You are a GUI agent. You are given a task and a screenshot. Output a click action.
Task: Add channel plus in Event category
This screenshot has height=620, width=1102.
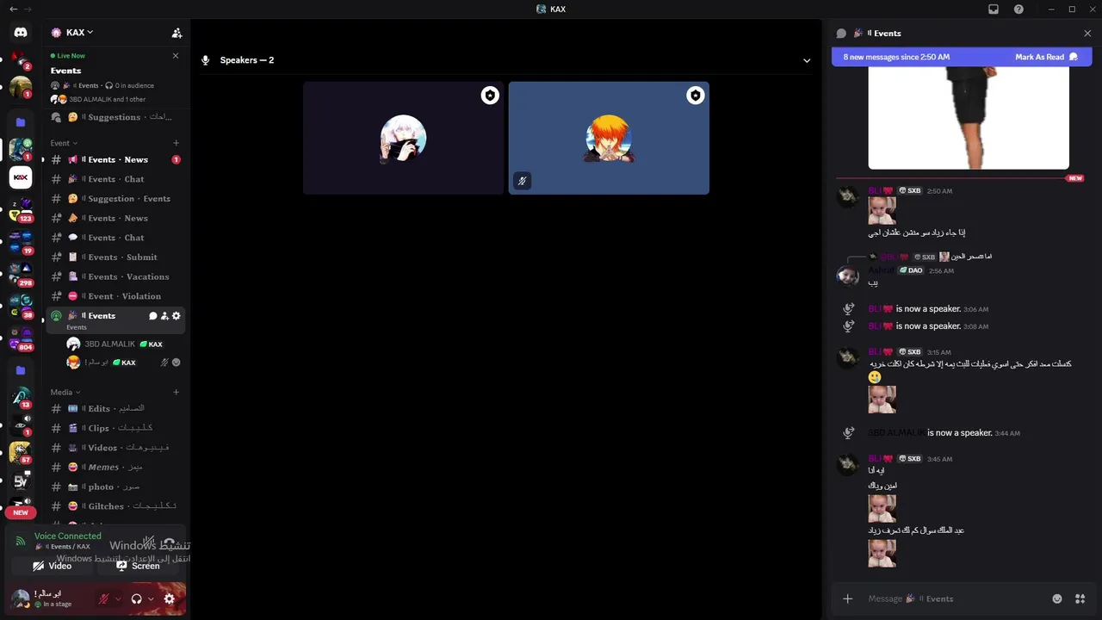click(176, 143)
